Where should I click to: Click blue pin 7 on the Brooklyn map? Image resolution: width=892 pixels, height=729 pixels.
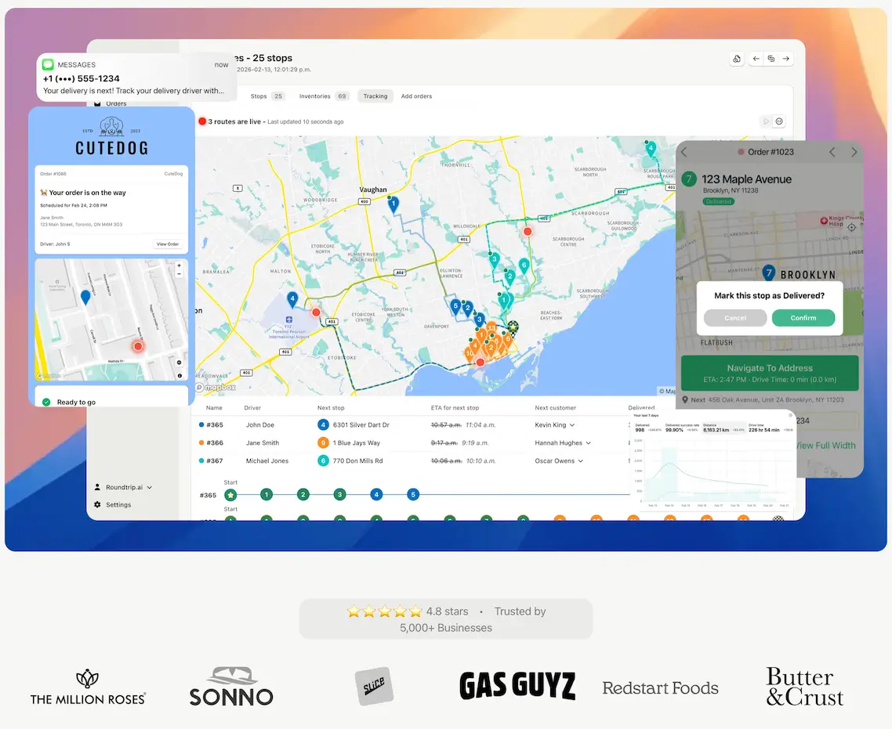tap(769, 273)
